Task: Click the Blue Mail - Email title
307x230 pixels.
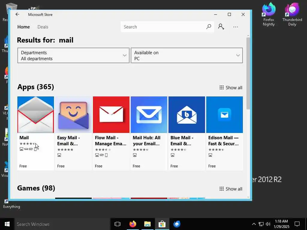Action: [182, 141]
